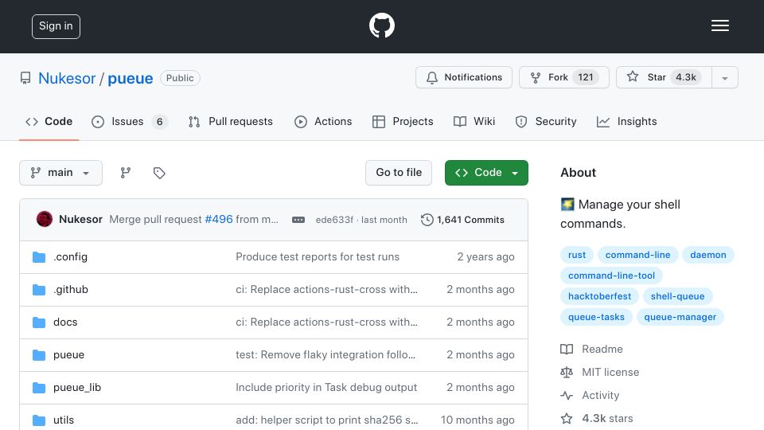Click the history clock icon by Commits
764x430 pixels.
coord(427,220)
